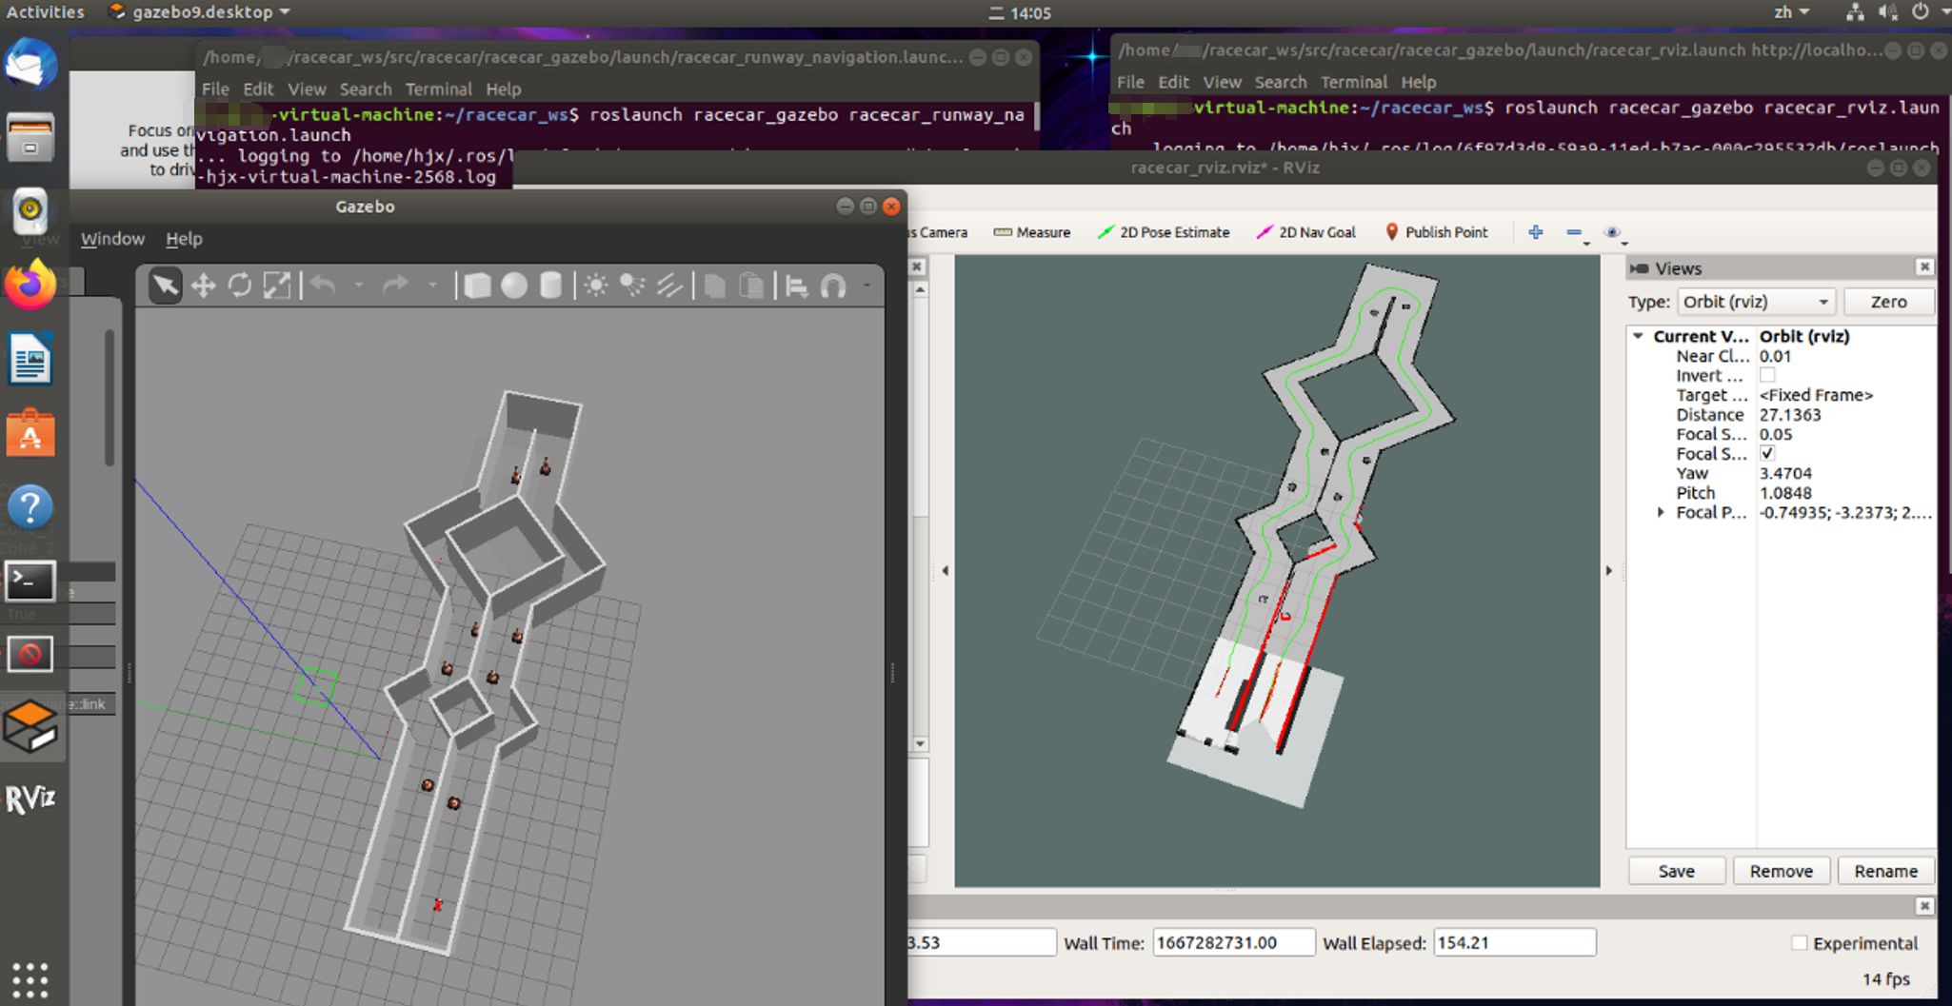
Task: Click the Zero button in Views panel
Action: pyautogui.click(x=1889, y=302)
